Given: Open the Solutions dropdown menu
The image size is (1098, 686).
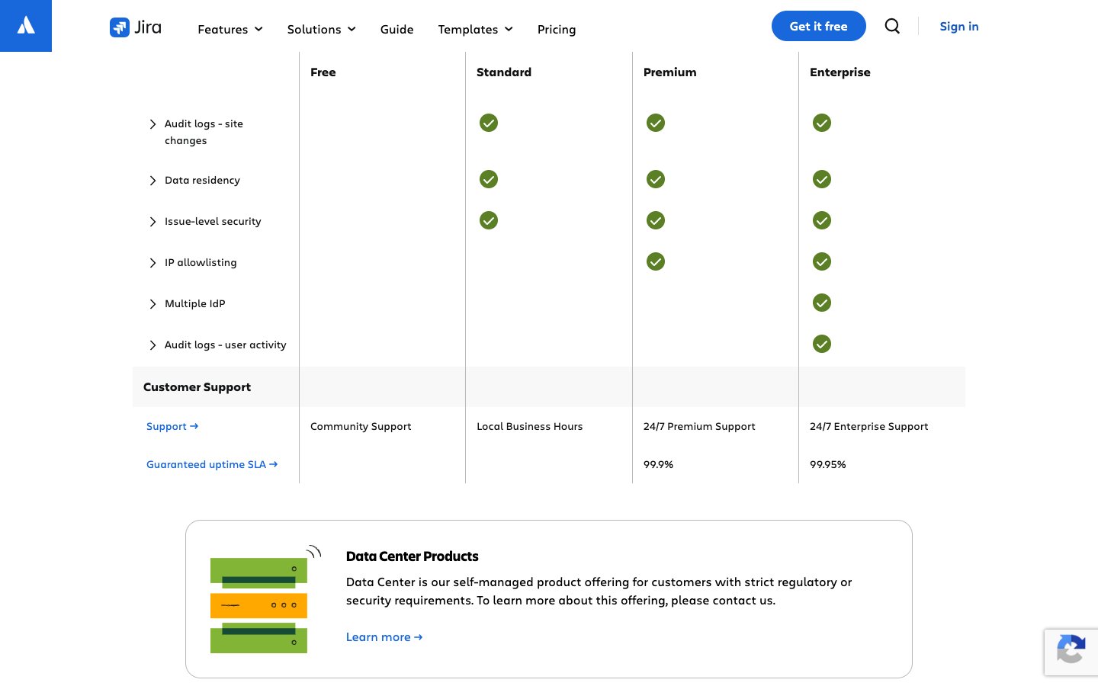Looking at the screenshot, I should 321,29.
